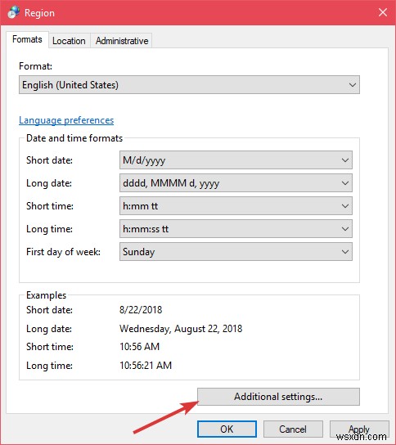Click the Apply button

[359, 429]
